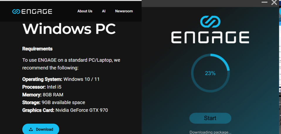The width and height of the screenshot is (281, 134).
Task: Click the Graphics Card requirement line
Action: 65,110
